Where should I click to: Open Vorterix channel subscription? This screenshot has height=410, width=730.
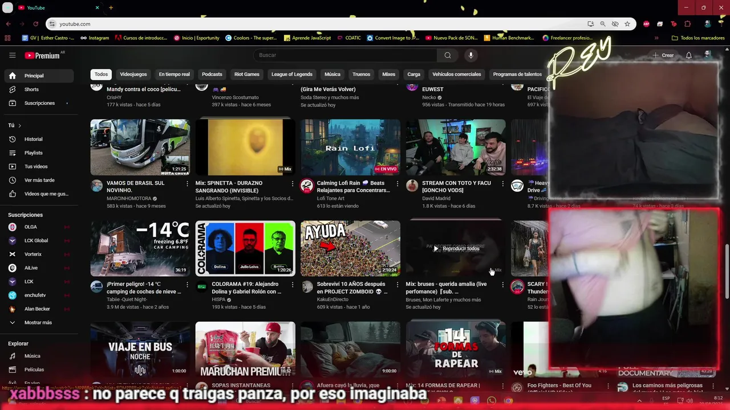(39, 254)
